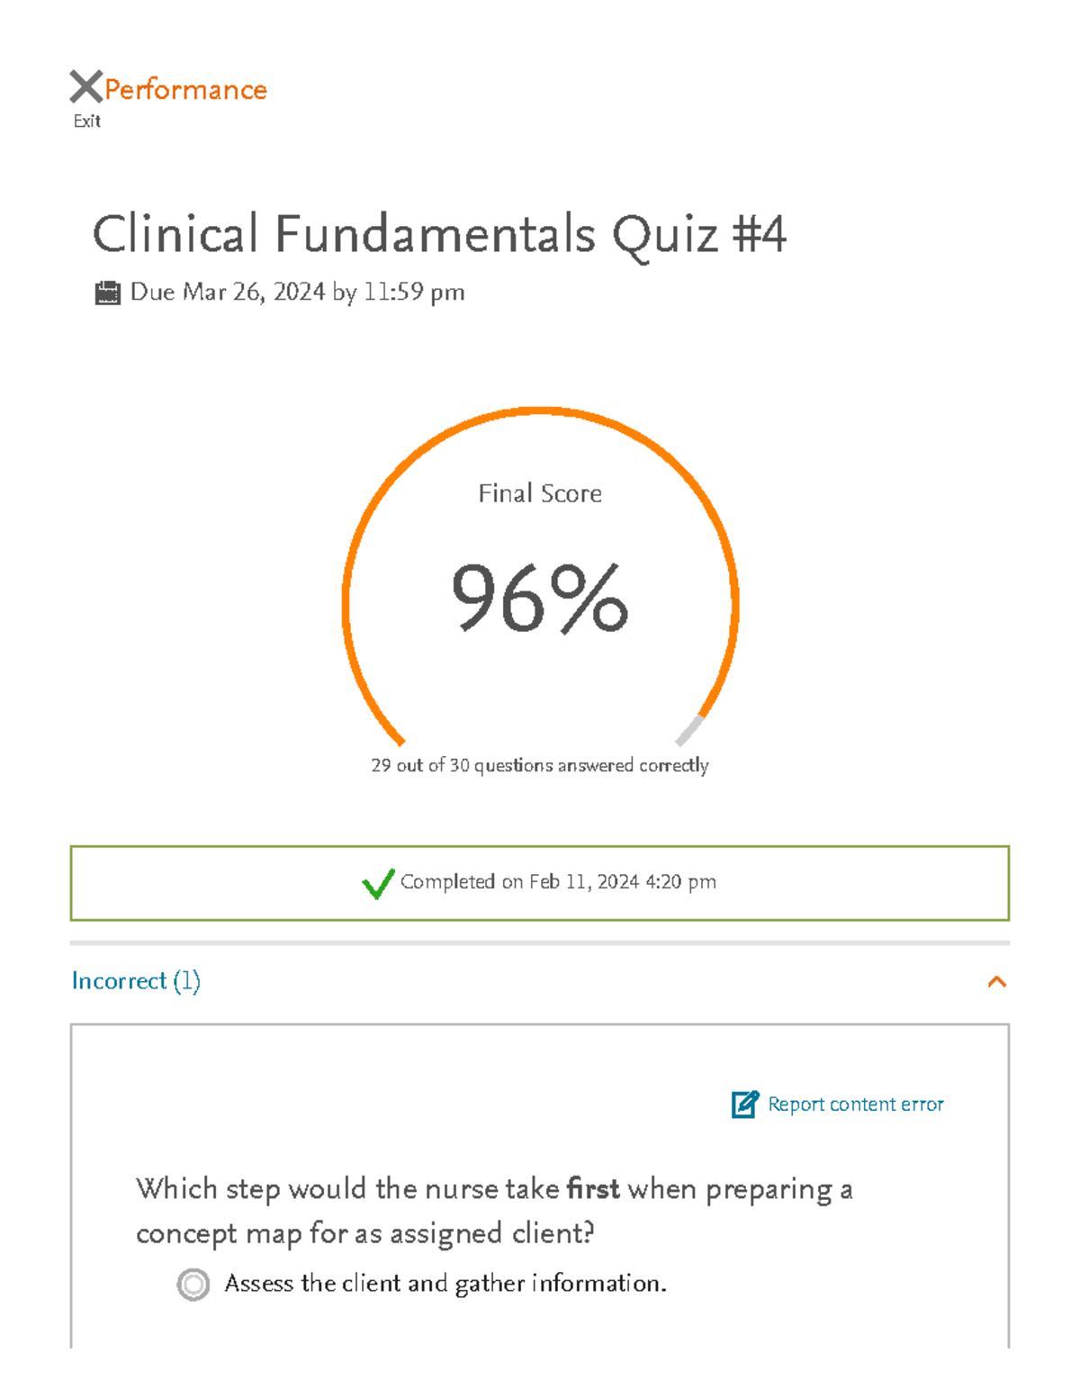Click the Exit label under the X

86,121
